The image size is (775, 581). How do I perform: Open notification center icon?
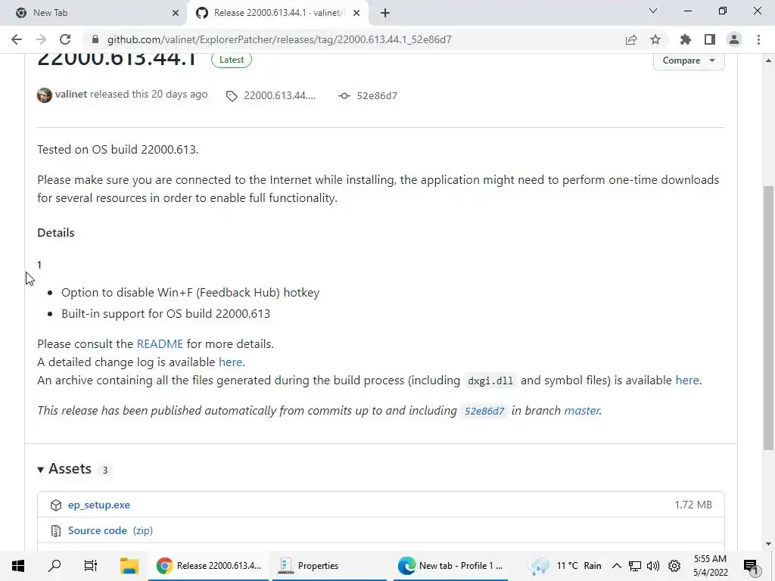751,566
